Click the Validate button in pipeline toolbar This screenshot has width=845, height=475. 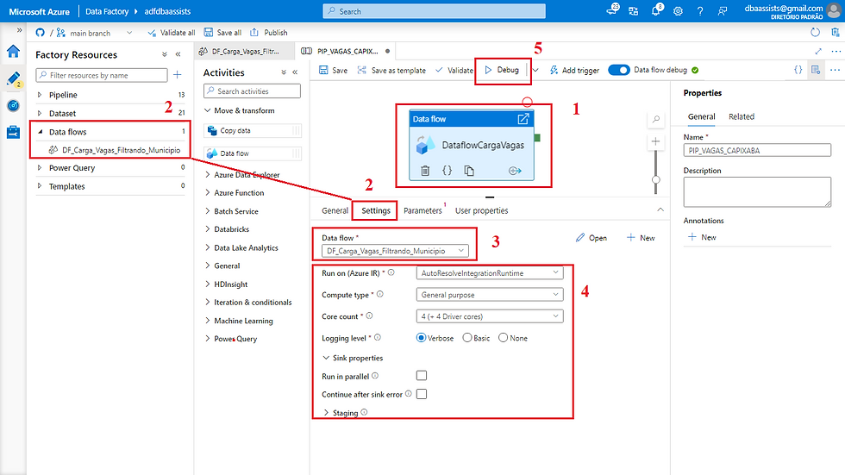(x=454, y=70)
